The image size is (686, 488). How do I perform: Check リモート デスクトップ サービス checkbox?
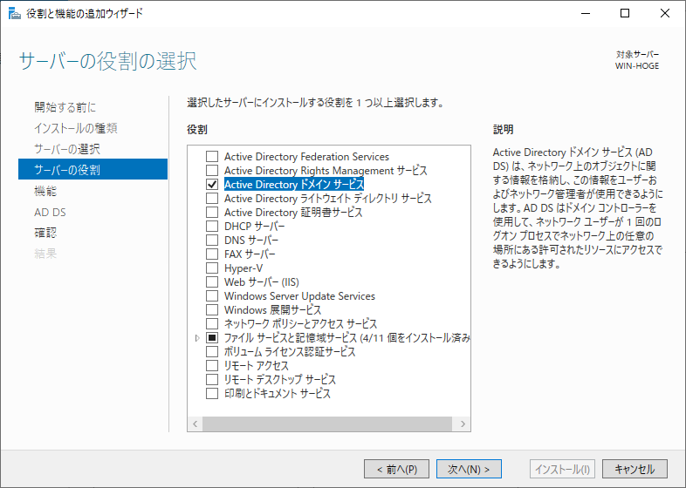pyautogui.click(x=212, y=379)
